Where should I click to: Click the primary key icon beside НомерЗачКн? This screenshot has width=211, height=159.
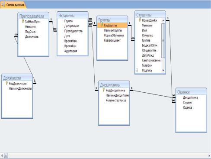(140, 20)
